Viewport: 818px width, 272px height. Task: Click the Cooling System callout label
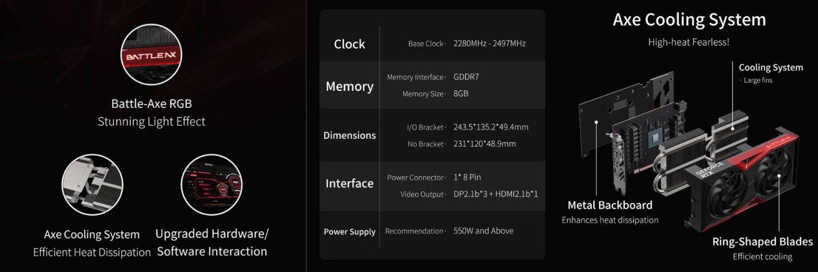(x=771, y=67)
